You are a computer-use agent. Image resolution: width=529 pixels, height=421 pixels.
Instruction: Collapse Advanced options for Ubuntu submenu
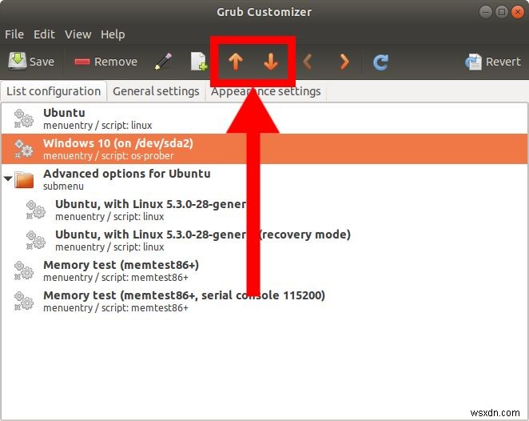click(8, 178)
